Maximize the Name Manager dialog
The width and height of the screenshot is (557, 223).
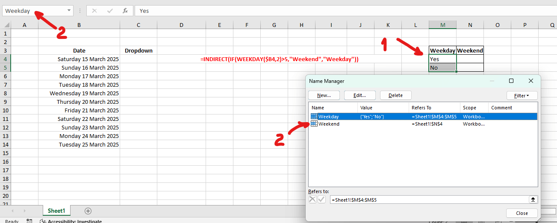511,81
